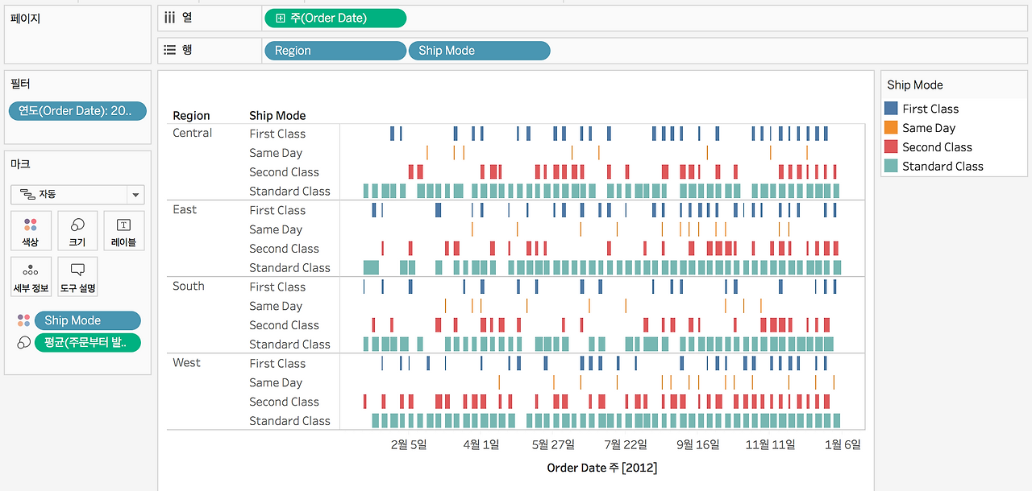Select the 주(Order Date) pill on columns shelf
1032x491 pixels.
[335, 18]
